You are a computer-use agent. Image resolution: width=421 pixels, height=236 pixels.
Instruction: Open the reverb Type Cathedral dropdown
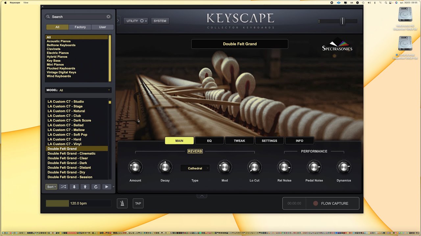[x=195, y=168]
